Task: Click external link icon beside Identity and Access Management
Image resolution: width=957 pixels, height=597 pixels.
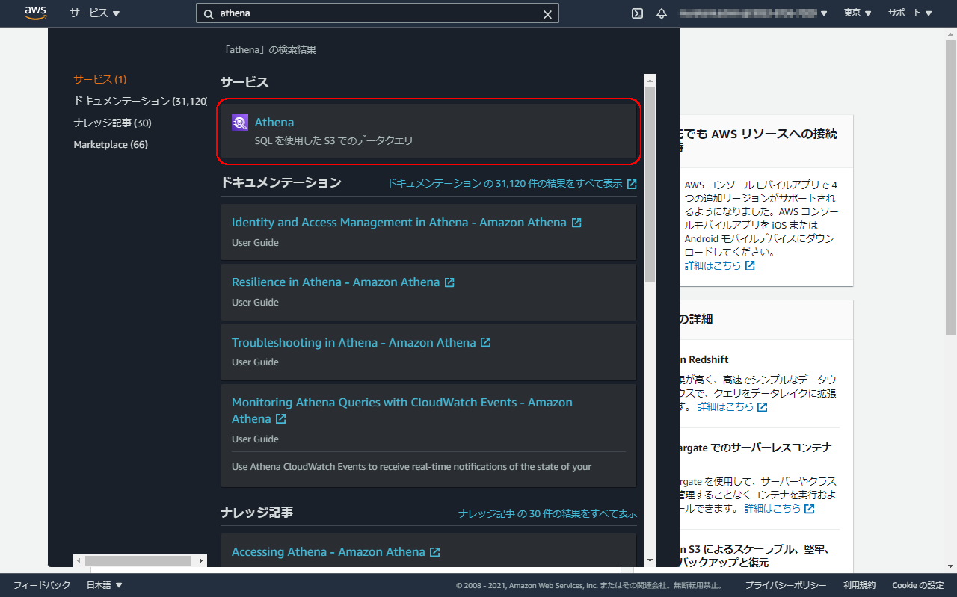Action: coord(575,222)
